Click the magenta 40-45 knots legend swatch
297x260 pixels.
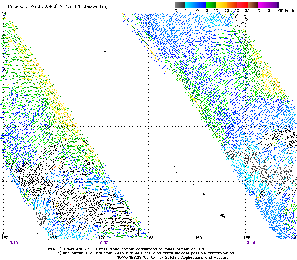point(263,5)
